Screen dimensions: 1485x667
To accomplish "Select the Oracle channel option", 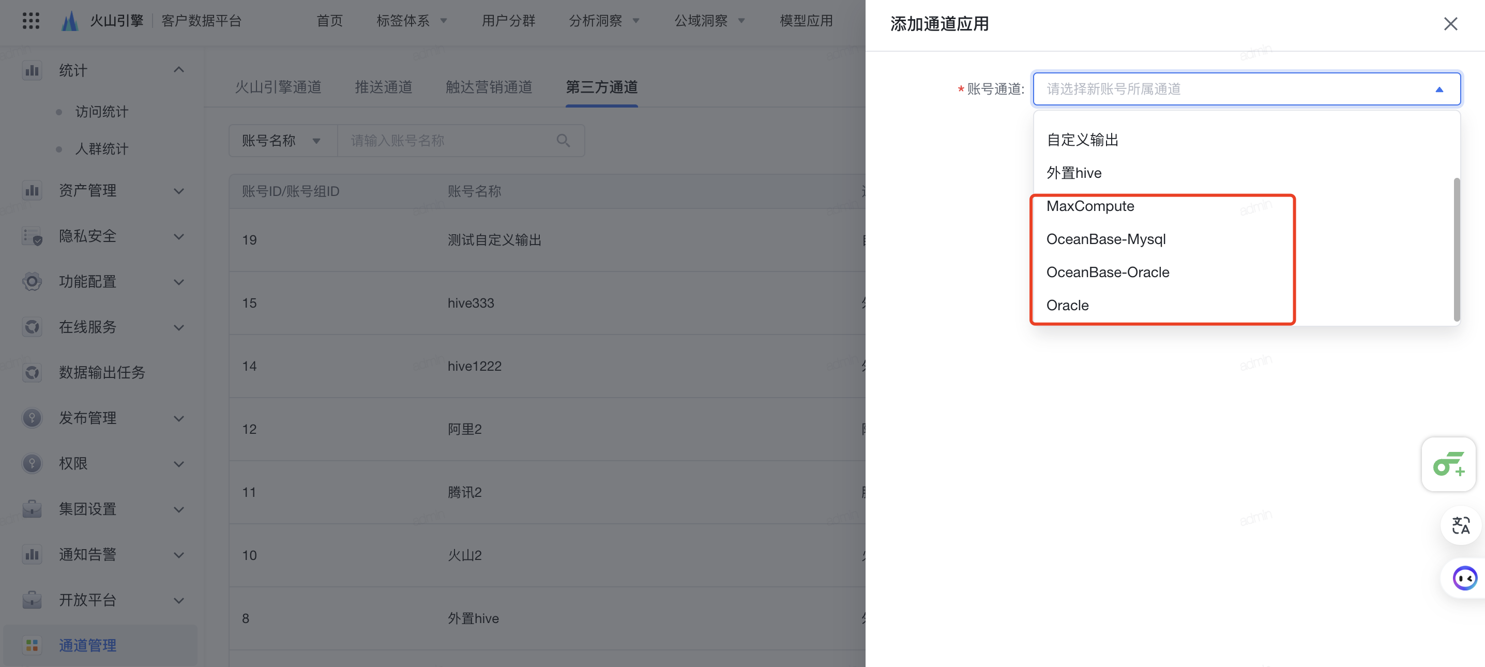I will (x=1246, y=305).
